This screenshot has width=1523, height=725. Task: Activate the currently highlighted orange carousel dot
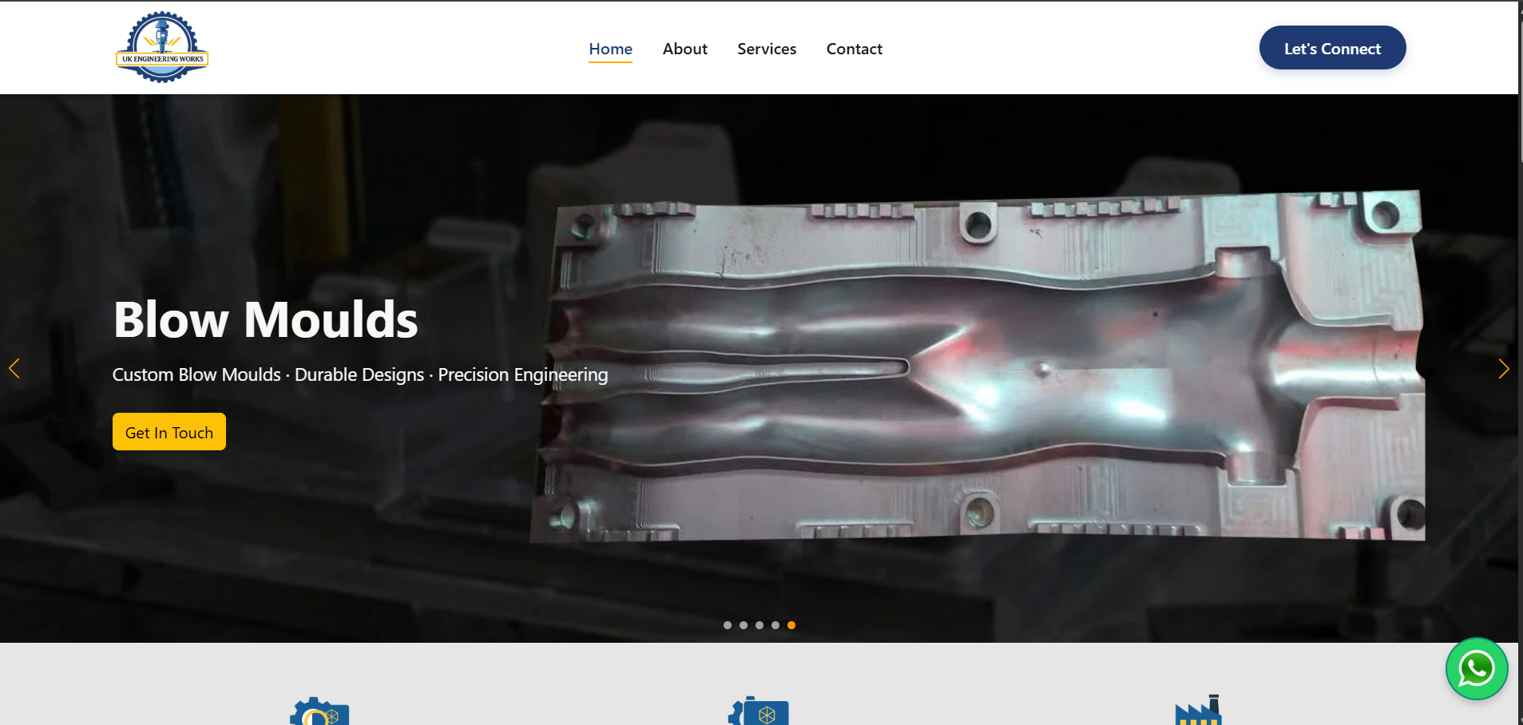(x=791, y=625)
